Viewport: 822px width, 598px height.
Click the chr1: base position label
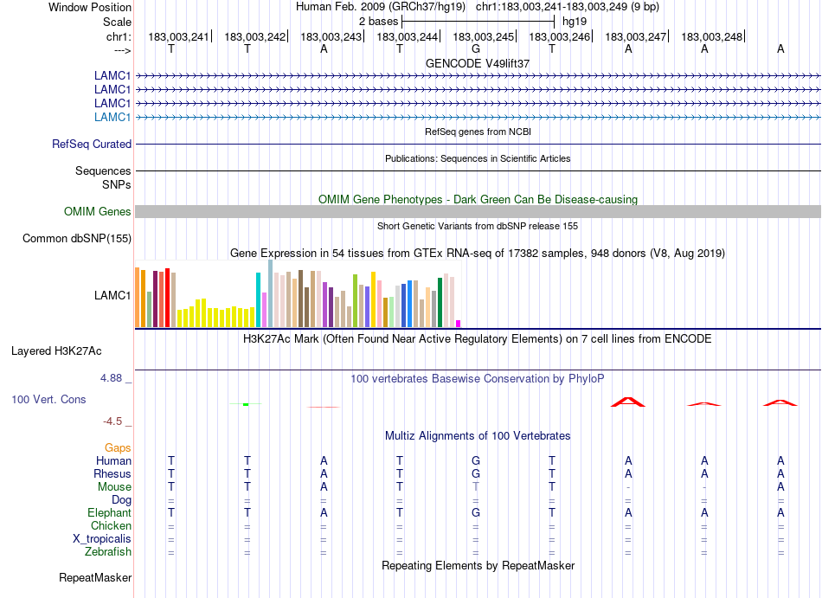coord(119,36)
